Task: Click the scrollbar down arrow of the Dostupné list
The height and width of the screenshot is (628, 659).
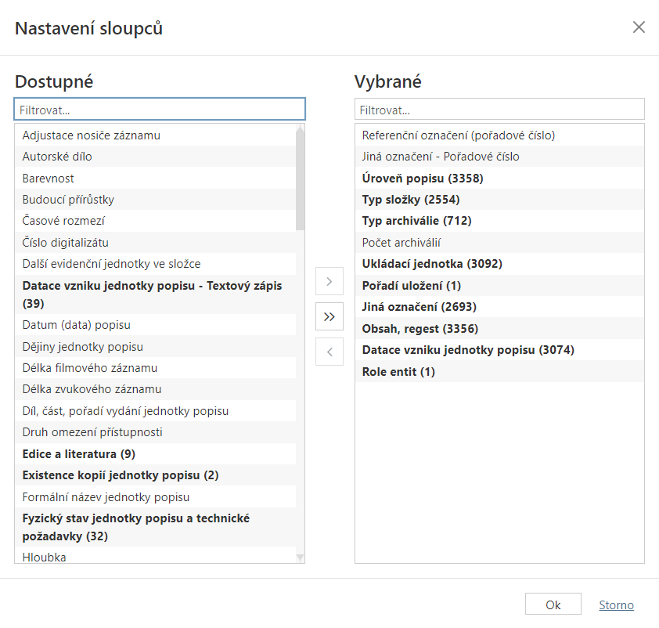Action: (300, 556)
